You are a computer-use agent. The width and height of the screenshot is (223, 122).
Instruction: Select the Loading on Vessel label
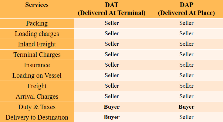point(37,75)
